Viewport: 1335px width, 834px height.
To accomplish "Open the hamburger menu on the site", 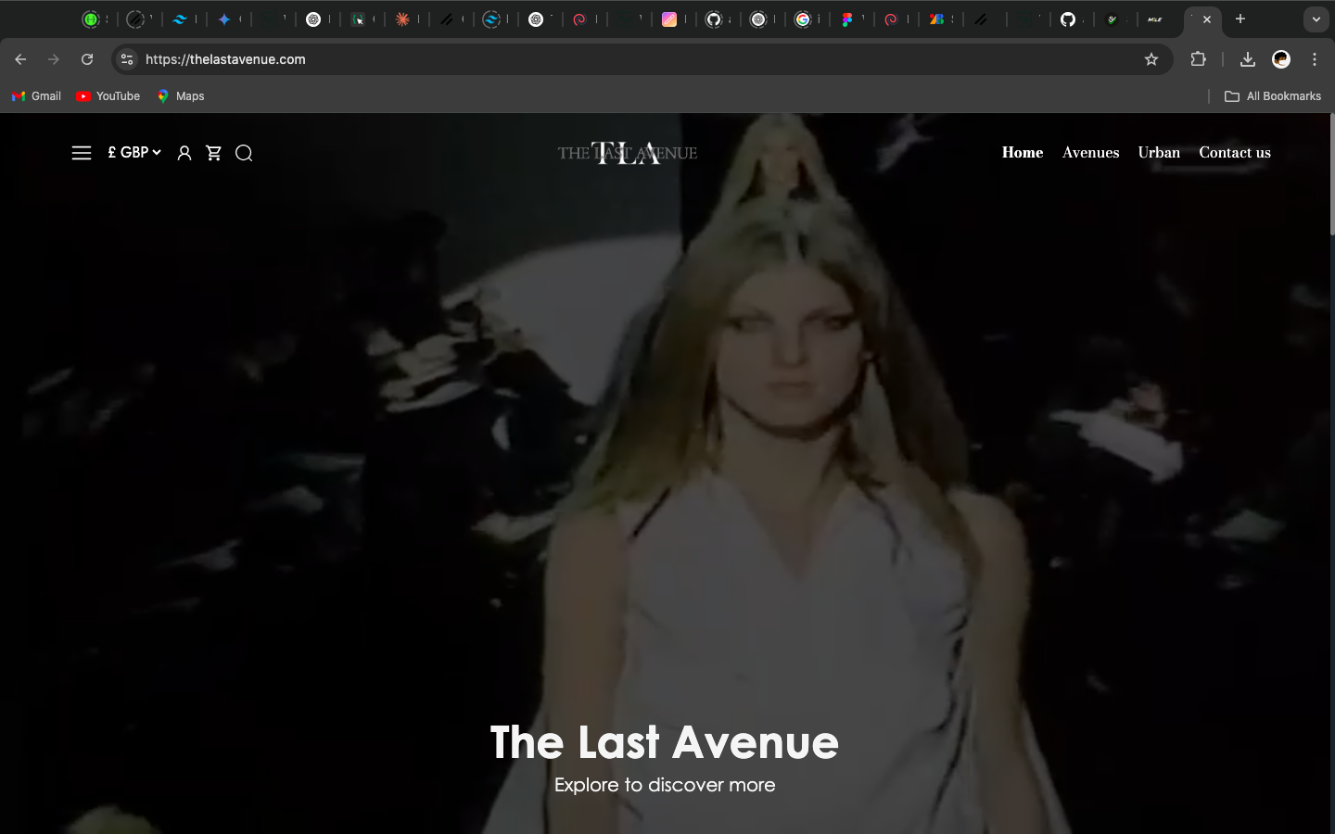I will point(82,153).
